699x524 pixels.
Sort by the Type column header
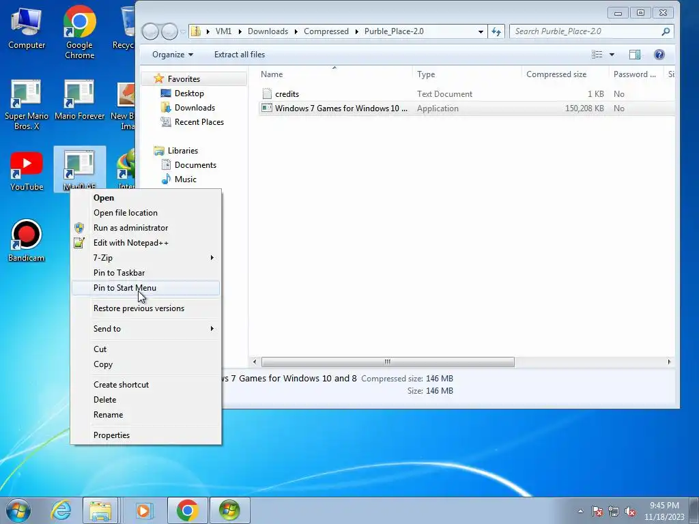click(467, 74)
